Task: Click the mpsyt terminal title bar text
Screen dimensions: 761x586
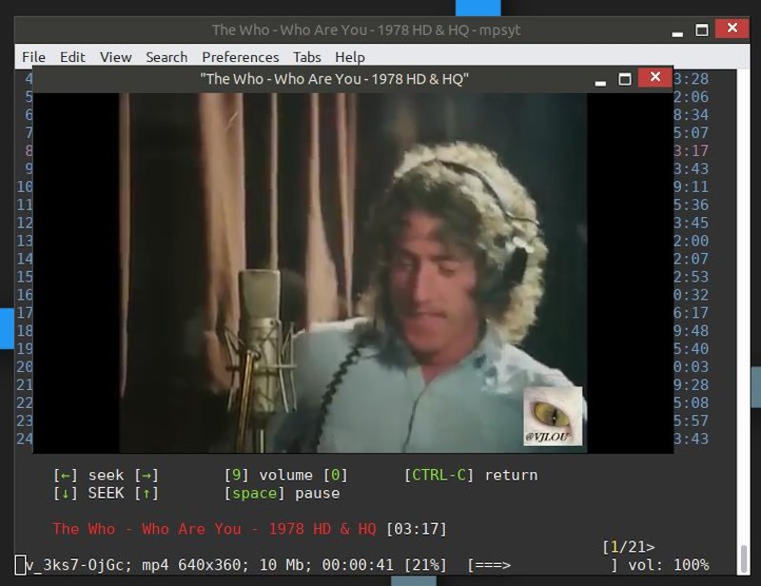Action: (x=366, y=30)
